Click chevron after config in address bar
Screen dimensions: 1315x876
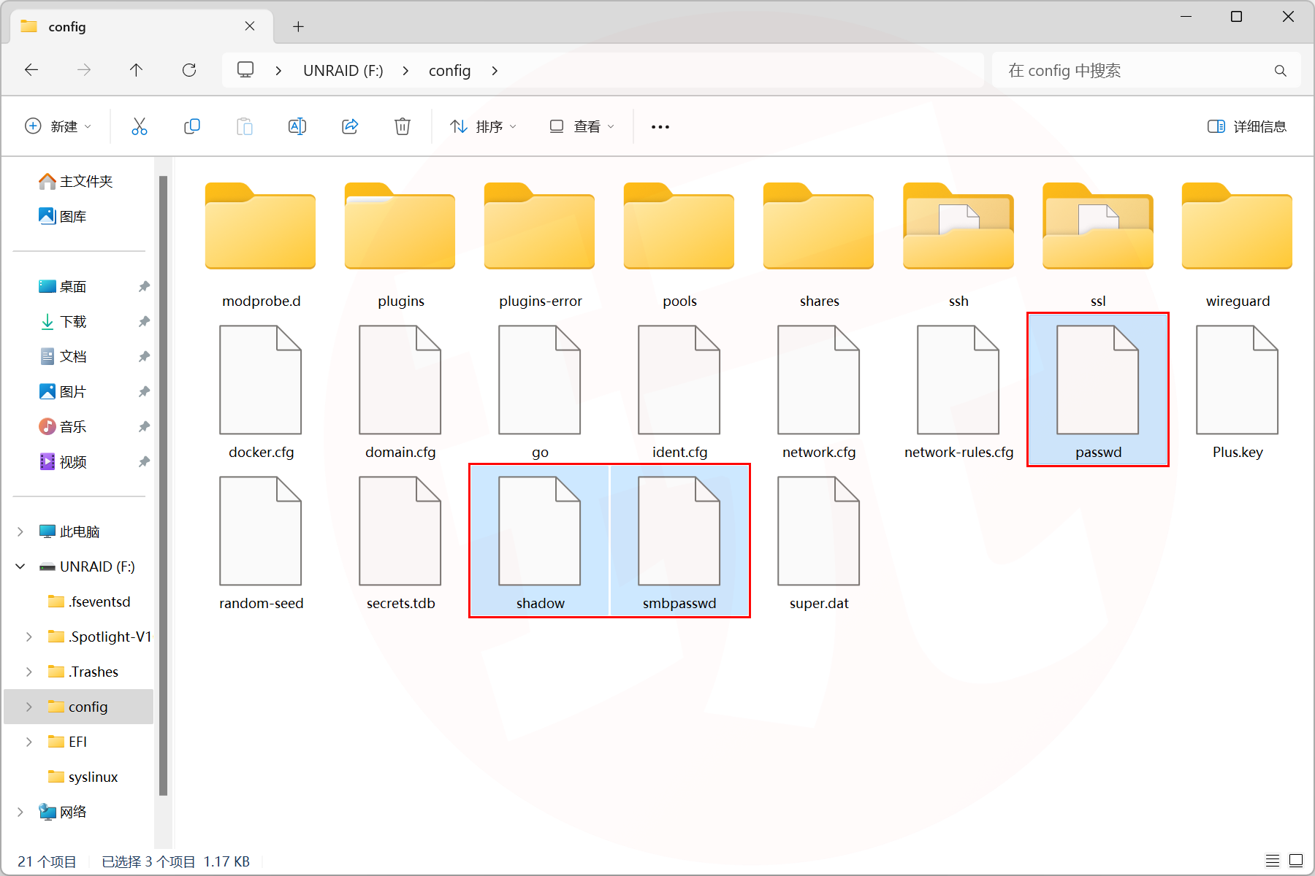[x=495, y=71]
